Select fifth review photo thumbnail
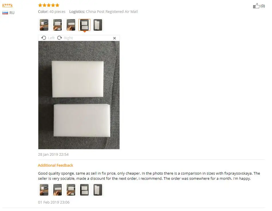272x211 pixels. pyautogui.click(x=98, y=25)
